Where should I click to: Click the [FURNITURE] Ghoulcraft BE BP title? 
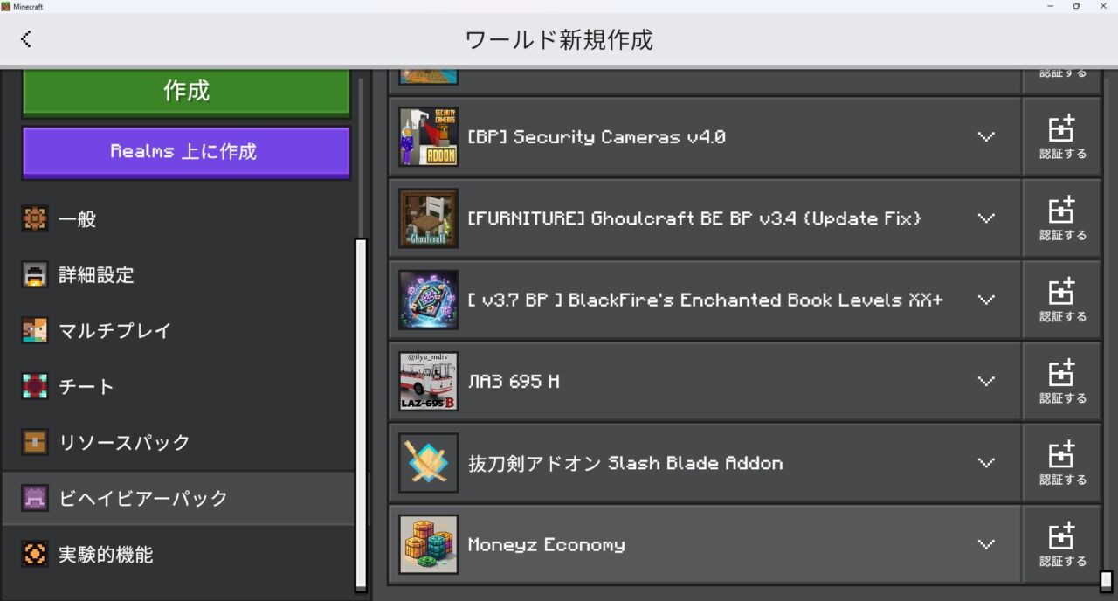point(694,218)
